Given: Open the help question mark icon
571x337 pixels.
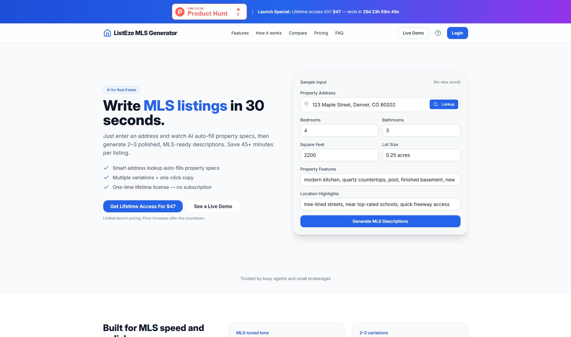Looking at the screenshot, I should tap(438, 33).
